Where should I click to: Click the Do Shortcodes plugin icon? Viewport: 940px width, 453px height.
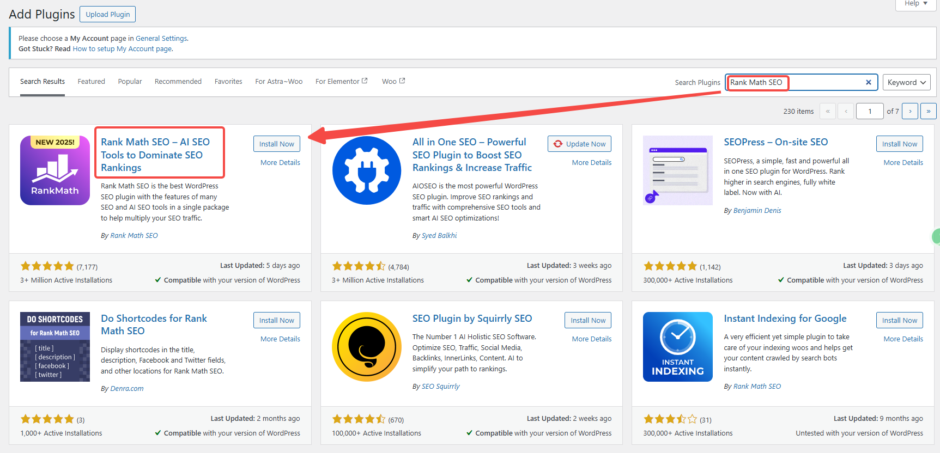click(x=55, y=347)
